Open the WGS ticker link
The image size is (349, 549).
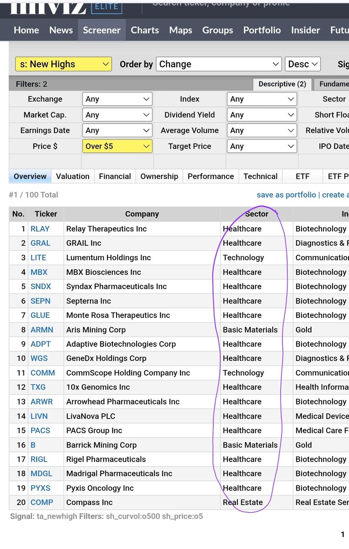pos(39,358)
